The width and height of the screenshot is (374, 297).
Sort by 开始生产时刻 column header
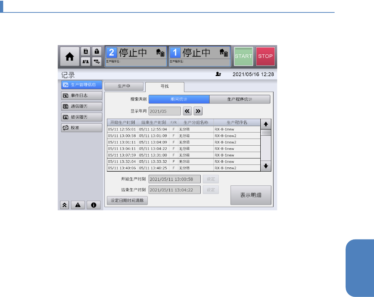[x=123, y=122]
